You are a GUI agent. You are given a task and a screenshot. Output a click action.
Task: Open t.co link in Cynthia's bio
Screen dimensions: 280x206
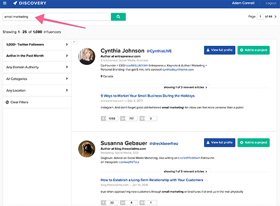coord(137,65)
